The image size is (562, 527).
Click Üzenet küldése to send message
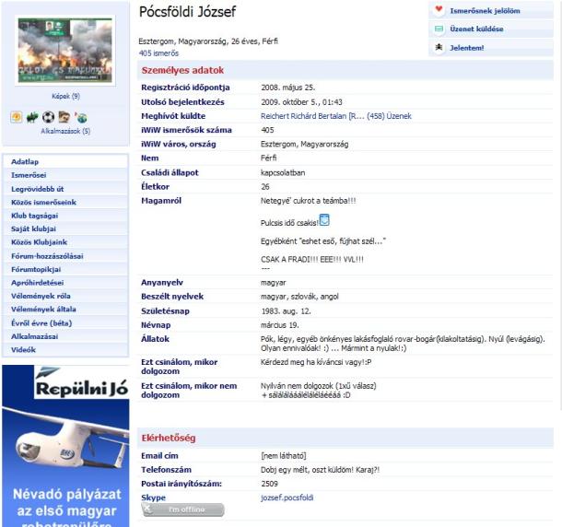pyautogui.click(x=476, y=29)
